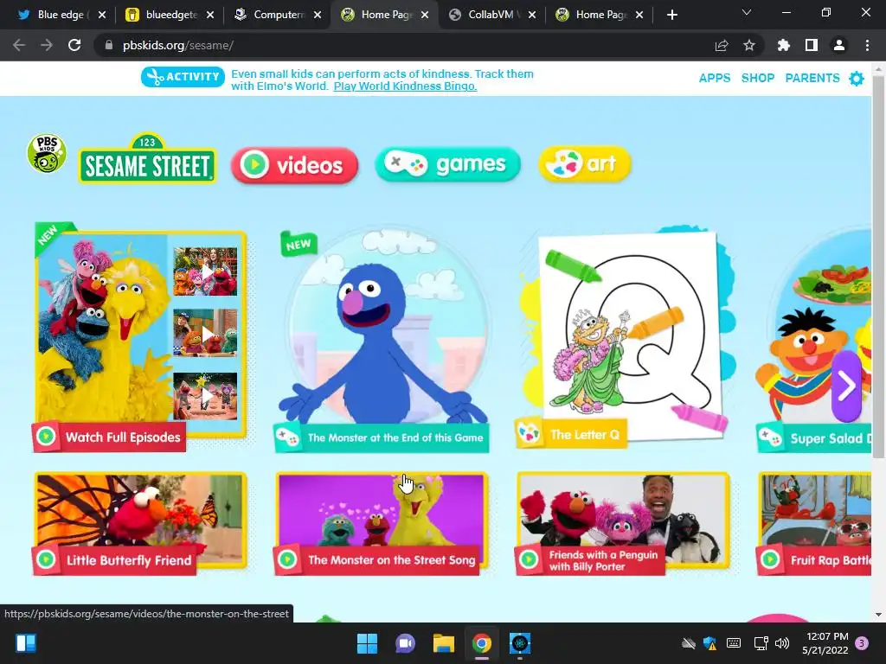Open the games section button
886x664 pixels.
(447, 164)
